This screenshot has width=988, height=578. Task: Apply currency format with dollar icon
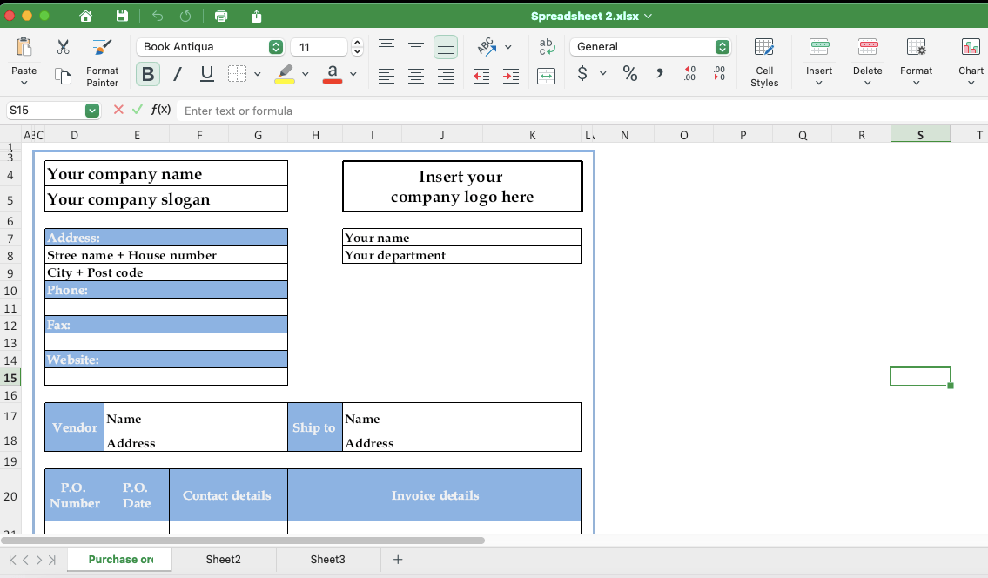tap(582, 74)
